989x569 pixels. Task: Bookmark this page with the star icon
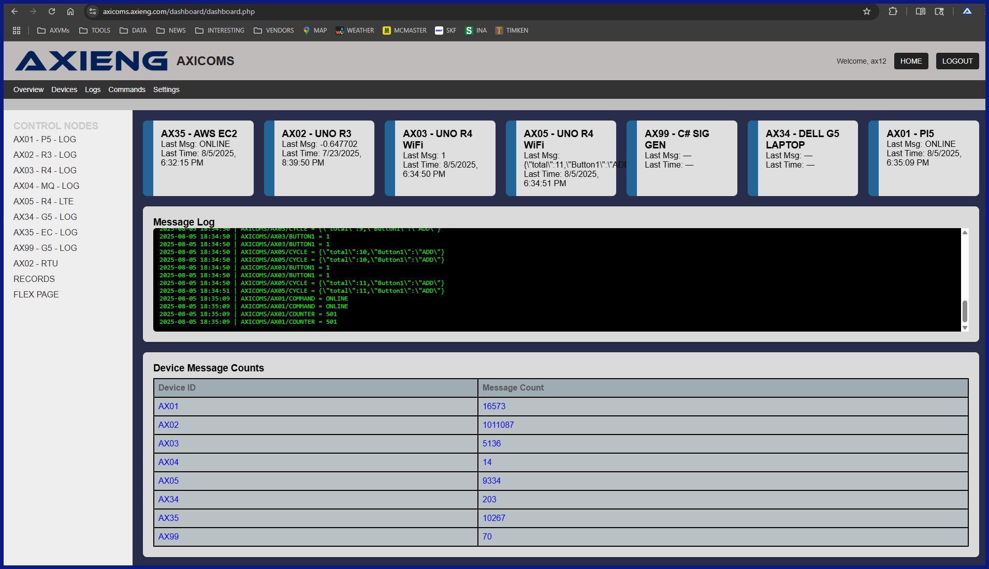coord(866,11)
